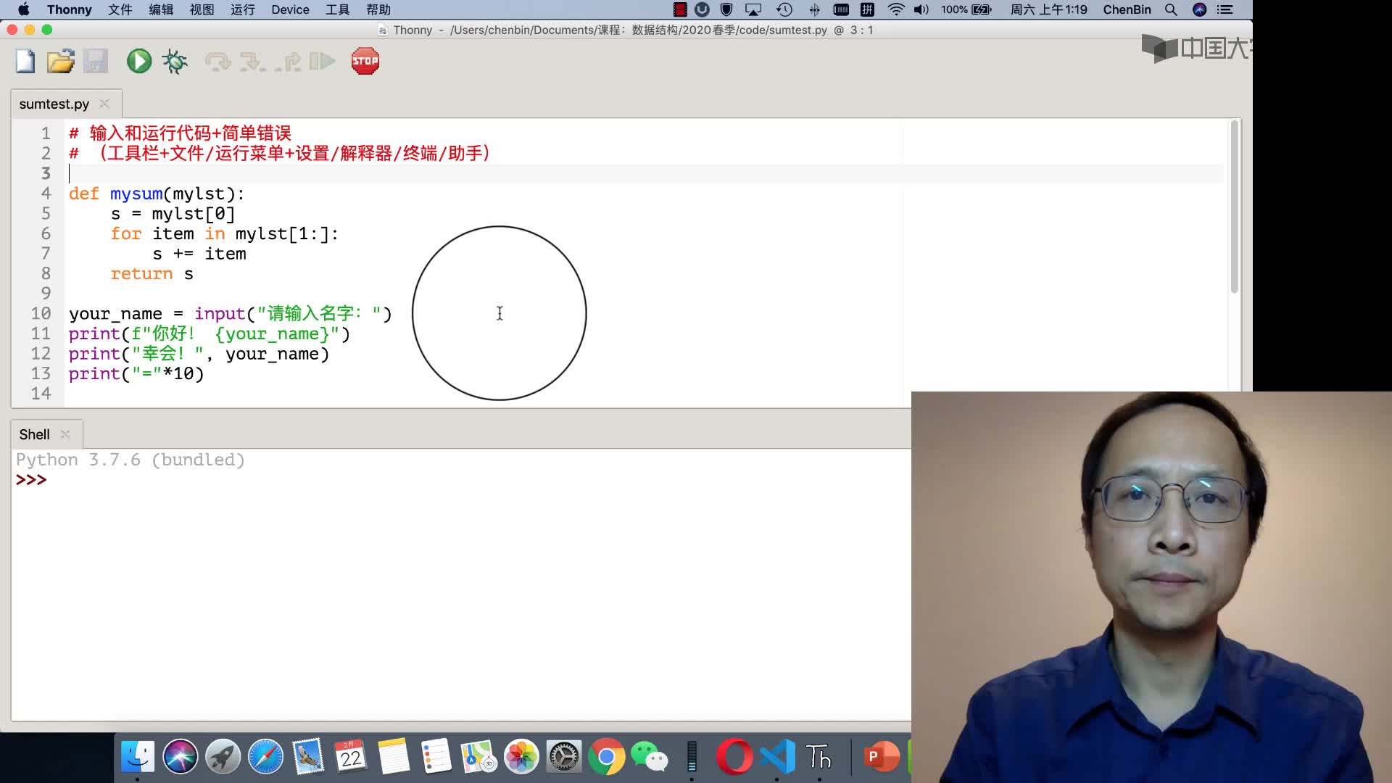The width and height of the screenshot is (1392, 783).
Task: Open Google Chrome from the Dock
Action: point(607,757)
